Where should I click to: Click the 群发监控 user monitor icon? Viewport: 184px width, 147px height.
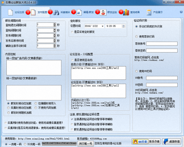103,12
